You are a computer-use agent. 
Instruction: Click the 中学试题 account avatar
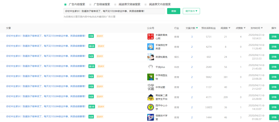point(151,87)
